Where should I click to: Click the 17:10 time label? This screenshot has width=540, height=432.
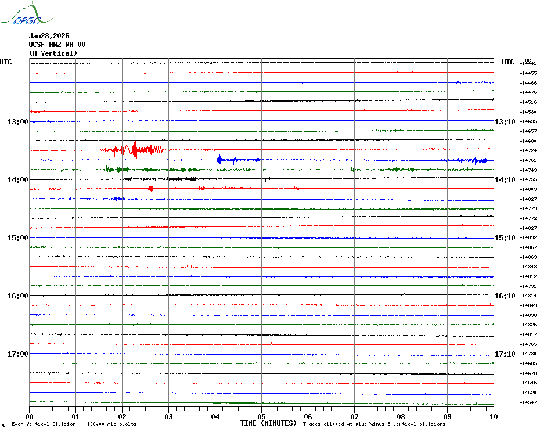coord(505,354)
